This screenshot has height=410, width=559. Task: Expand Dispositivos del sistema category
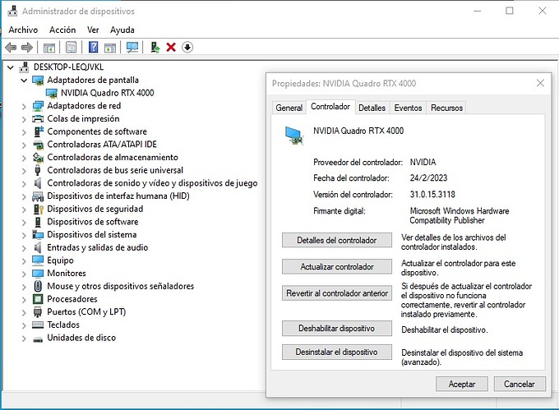24,235
